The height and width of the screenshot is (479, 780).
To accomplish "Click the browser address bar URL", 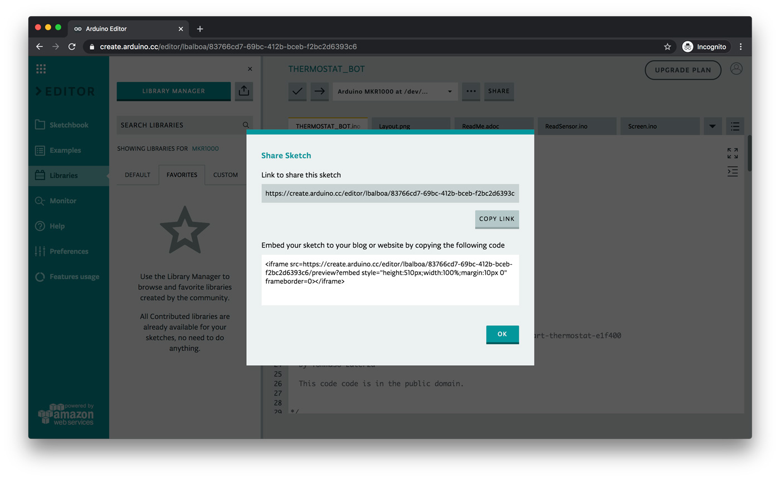I will tap(228, 47).
